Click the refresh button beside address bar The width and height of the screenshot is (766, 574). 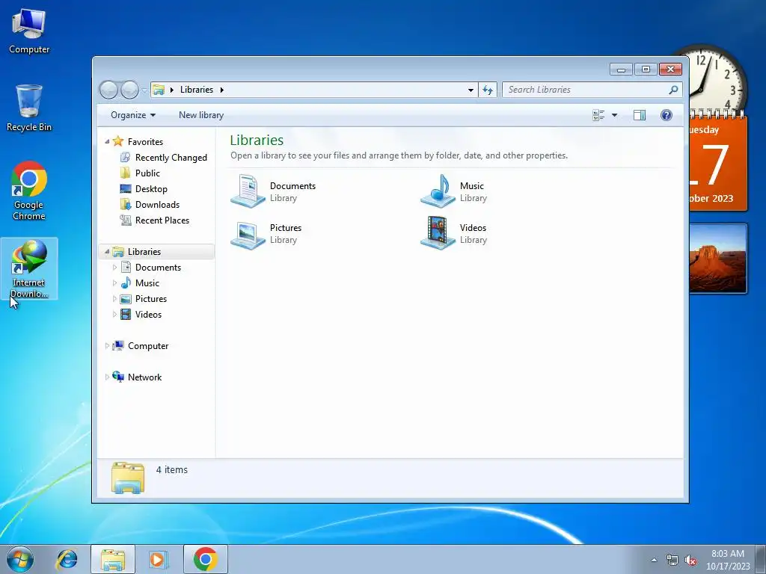pyautogui.click(x=488, y=90)
